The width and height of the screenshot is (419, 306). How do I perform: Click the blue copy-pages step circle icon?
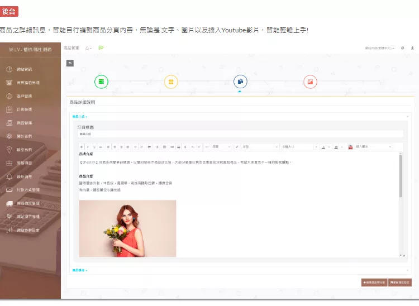tap(240, 82)
